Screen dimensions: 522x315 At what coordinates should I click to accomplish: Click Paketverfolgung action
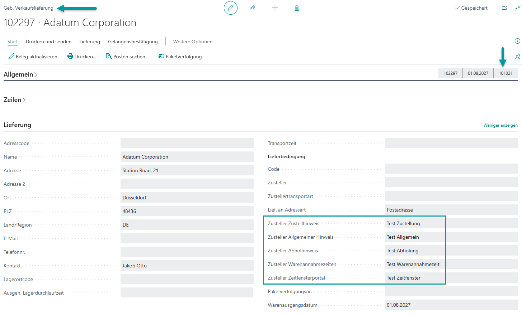[180, 57]
